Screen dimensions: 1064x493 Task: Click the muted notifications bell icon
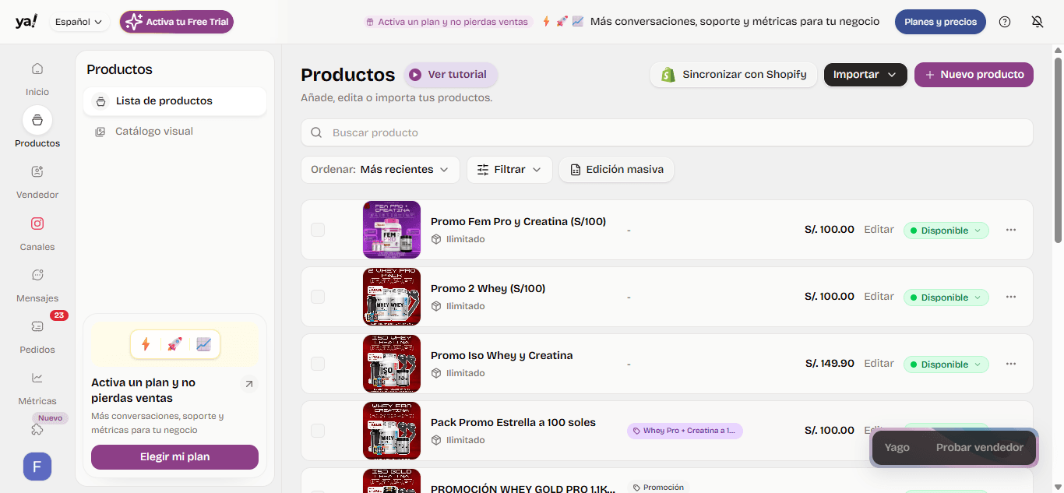1038,22
